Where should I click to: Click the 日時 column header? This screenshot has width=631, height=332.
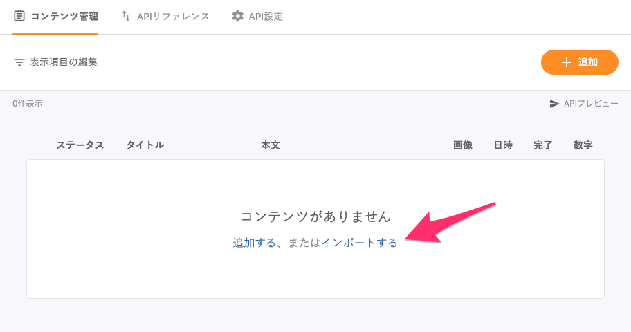503,145
